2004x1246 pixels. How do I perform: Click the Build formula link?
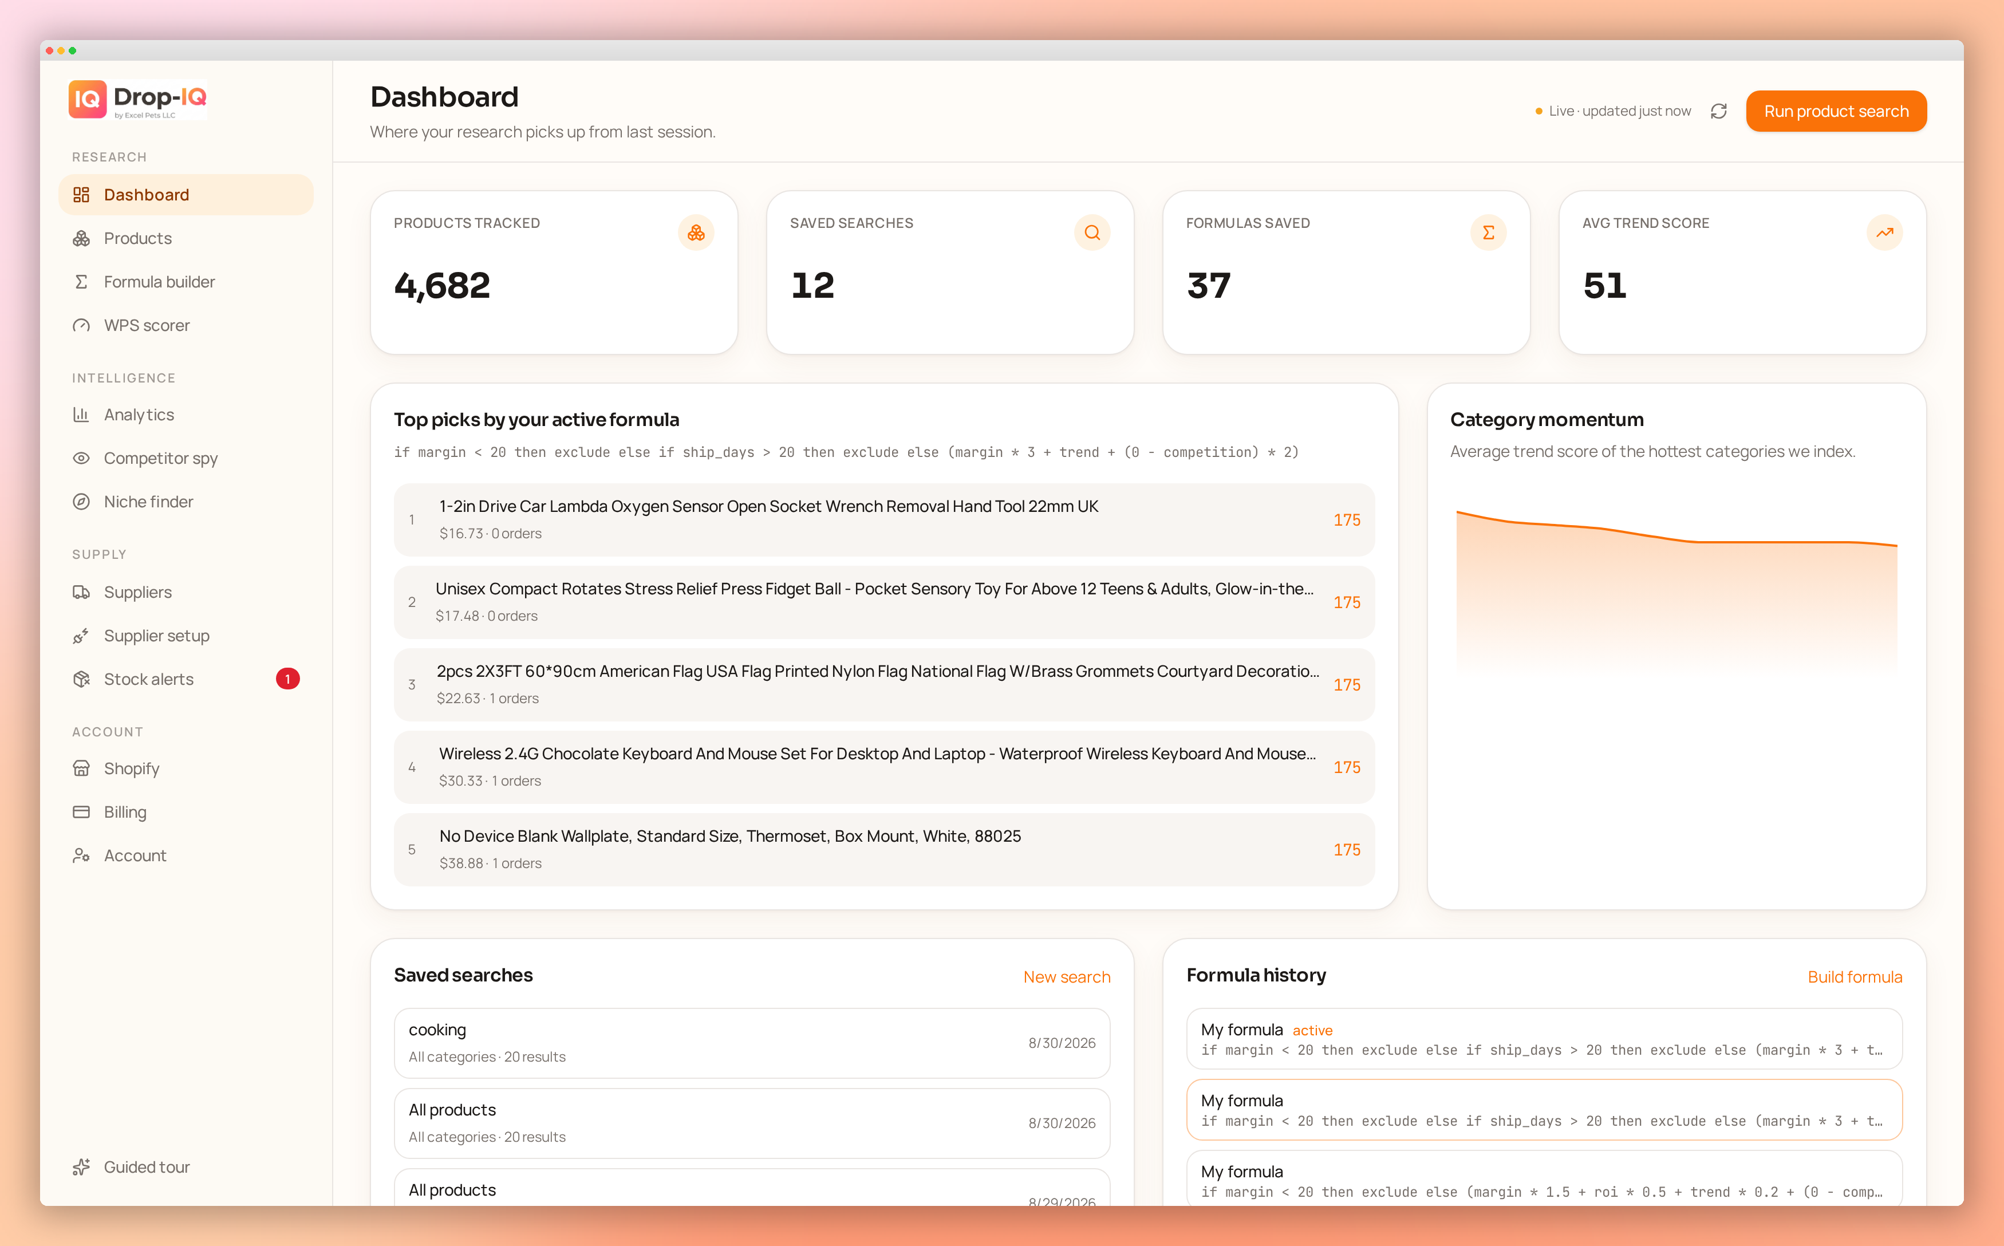(x=1854, y=976)
